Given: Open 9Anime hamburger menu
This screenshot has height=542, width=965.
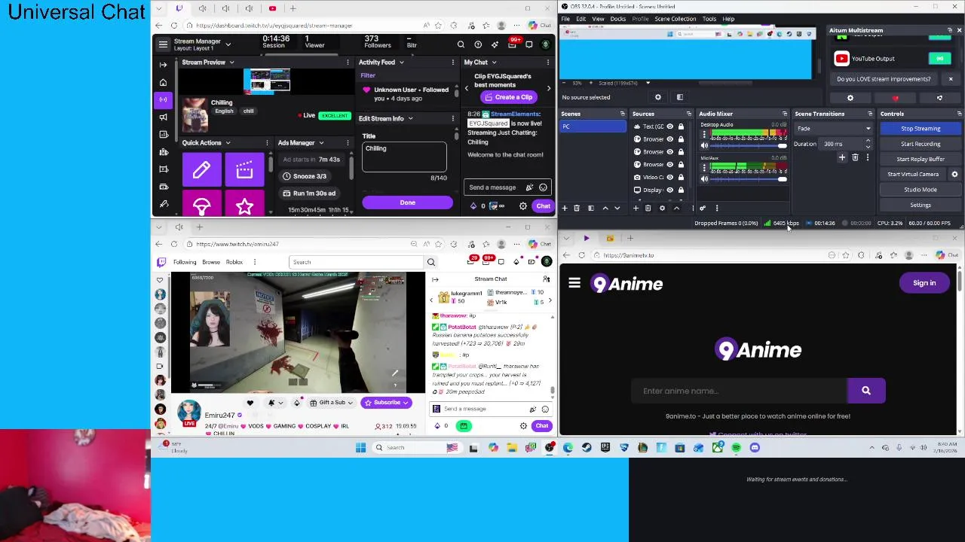Looking at the screenshot, I should (x=574, y=283).
